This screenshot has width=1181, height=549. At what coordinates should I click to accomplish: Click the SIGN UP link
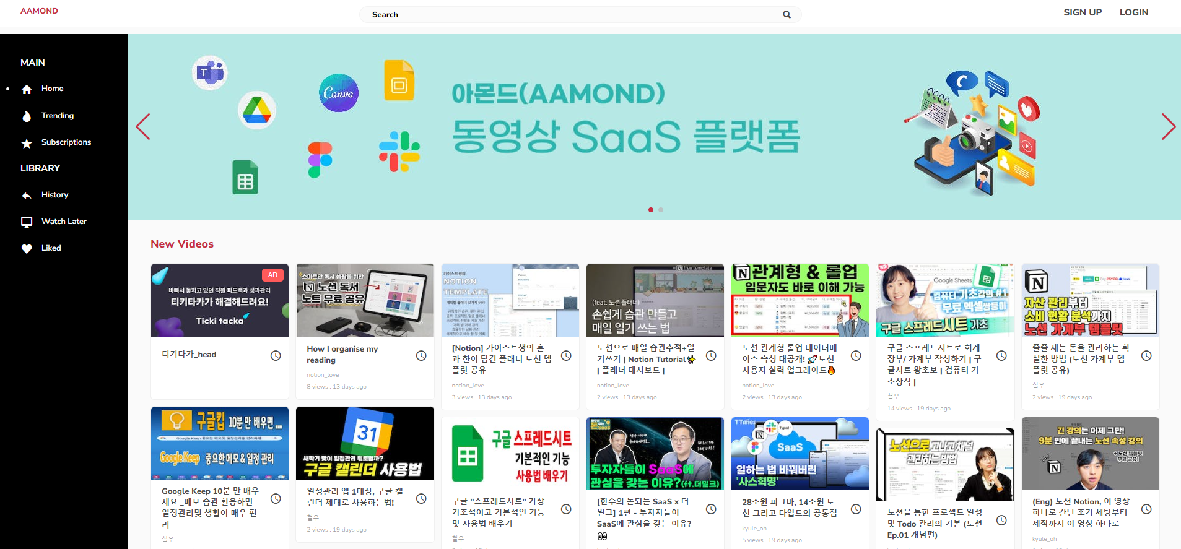pos(1083,12)
